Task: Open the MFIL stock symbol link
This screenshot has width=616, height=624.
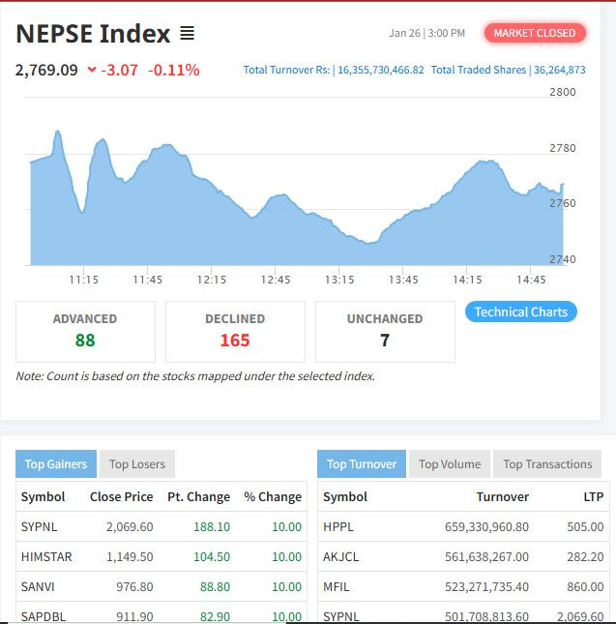Action: 337,586
